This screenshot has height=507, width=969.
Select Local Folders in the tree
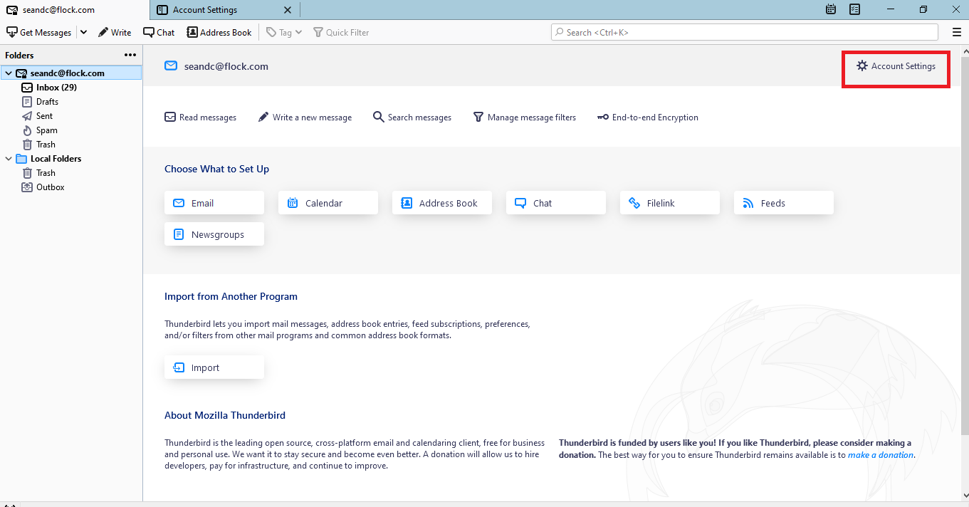[56, 159]
